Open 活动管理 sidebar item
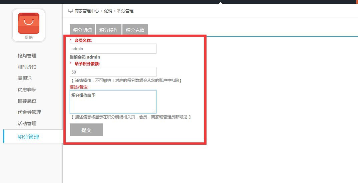This screenshot has width=358, height=183. (x=27, y=123)
